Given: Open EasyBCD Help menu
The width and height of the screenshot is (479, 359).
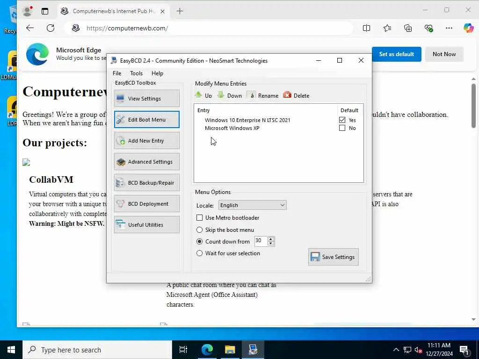Looking at the screenshot, I should click(157, 73).
